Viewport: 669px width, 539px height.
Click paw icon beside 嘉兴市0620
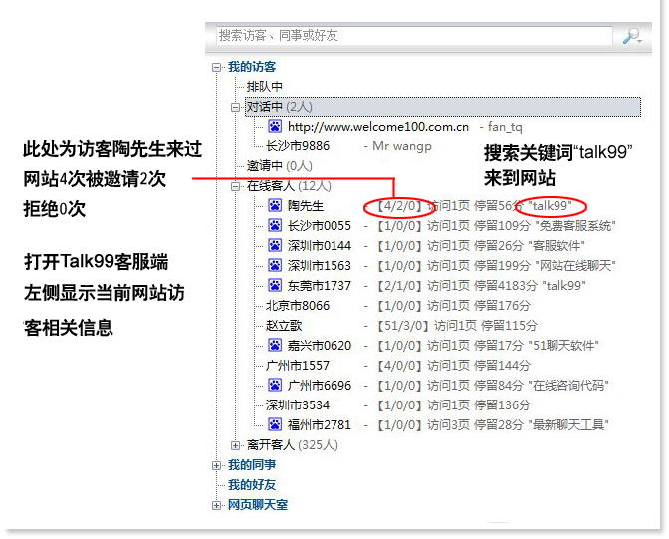point(275,345)
